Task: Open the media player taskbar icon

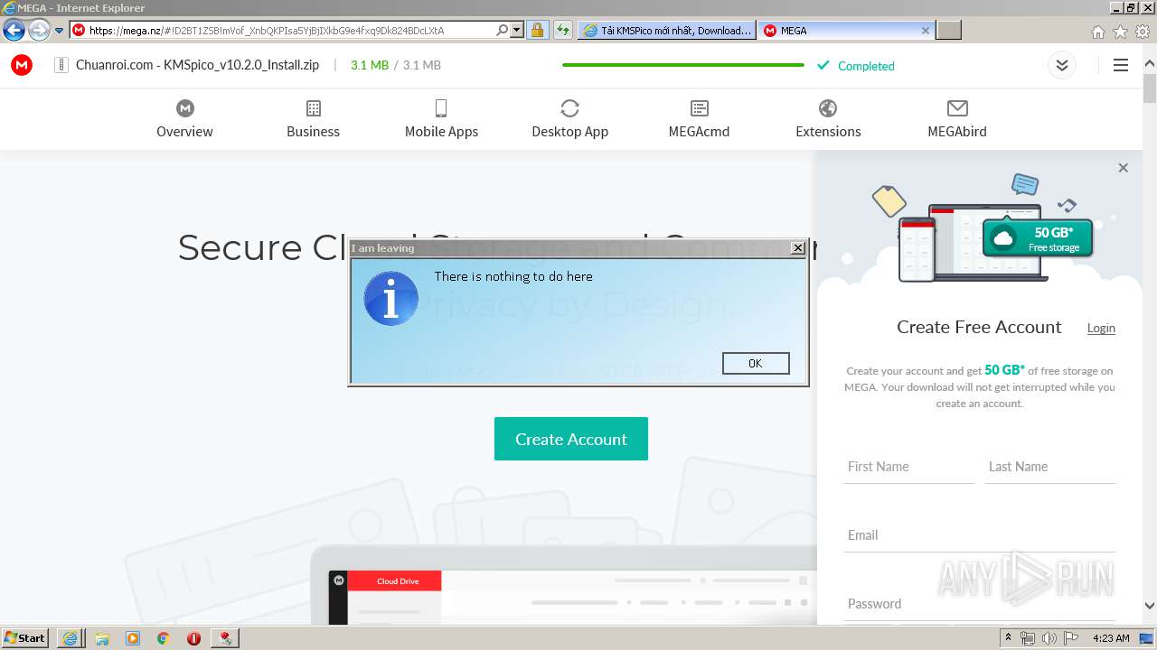Action: coord(133,637)
